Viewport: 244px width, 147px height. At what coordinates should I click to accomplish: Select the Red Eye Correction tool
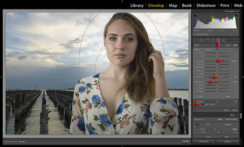click(207, 40)
